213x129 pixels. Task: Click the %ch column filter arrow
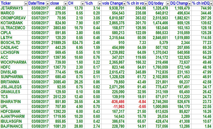100,4
